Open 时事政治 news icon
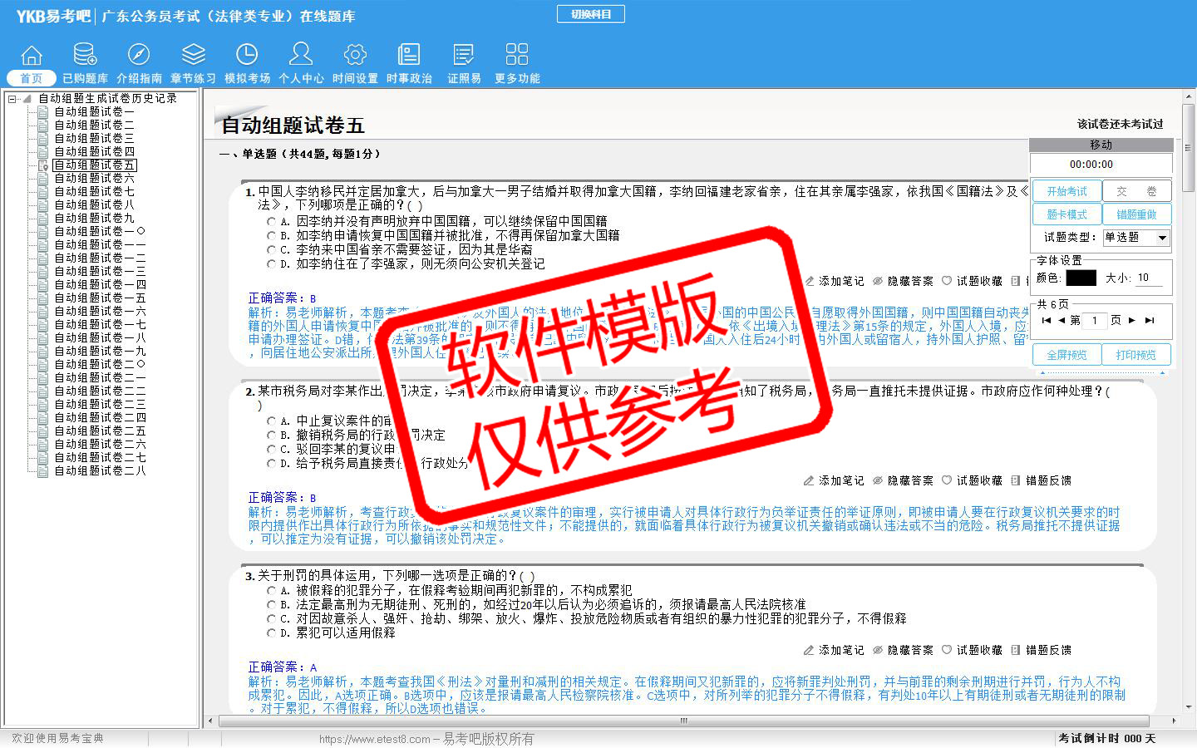Image resolution: width=1197 pixels, height=748 pixels. point(409,56)
